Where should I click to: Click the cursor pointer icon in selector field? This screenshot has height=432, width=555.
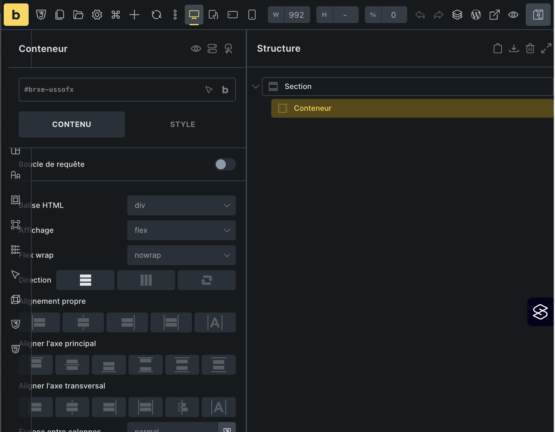tap(209, 90)
